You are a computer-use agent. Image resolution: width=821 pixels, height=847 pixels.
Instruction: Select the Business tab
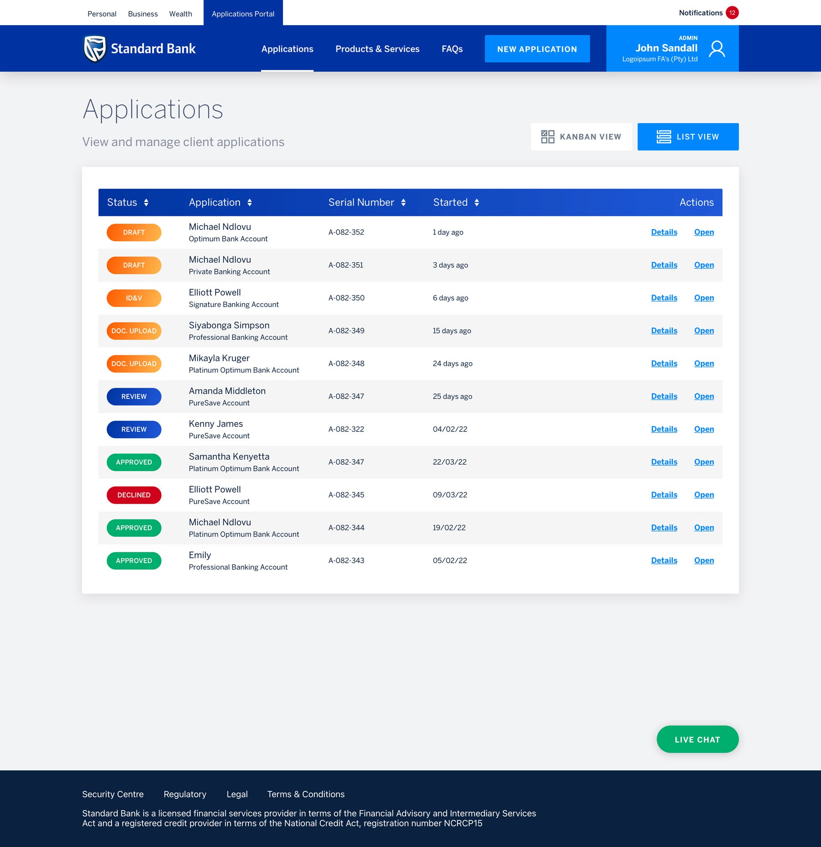point(142,14)
